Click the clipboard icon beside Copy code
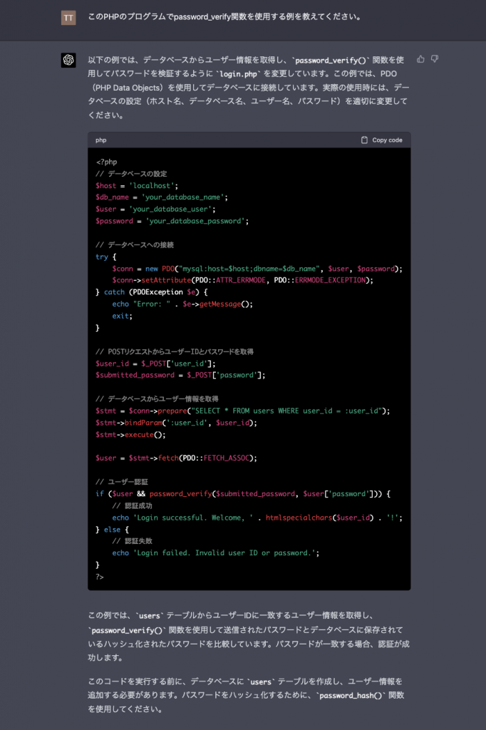 tap(365, 140)
